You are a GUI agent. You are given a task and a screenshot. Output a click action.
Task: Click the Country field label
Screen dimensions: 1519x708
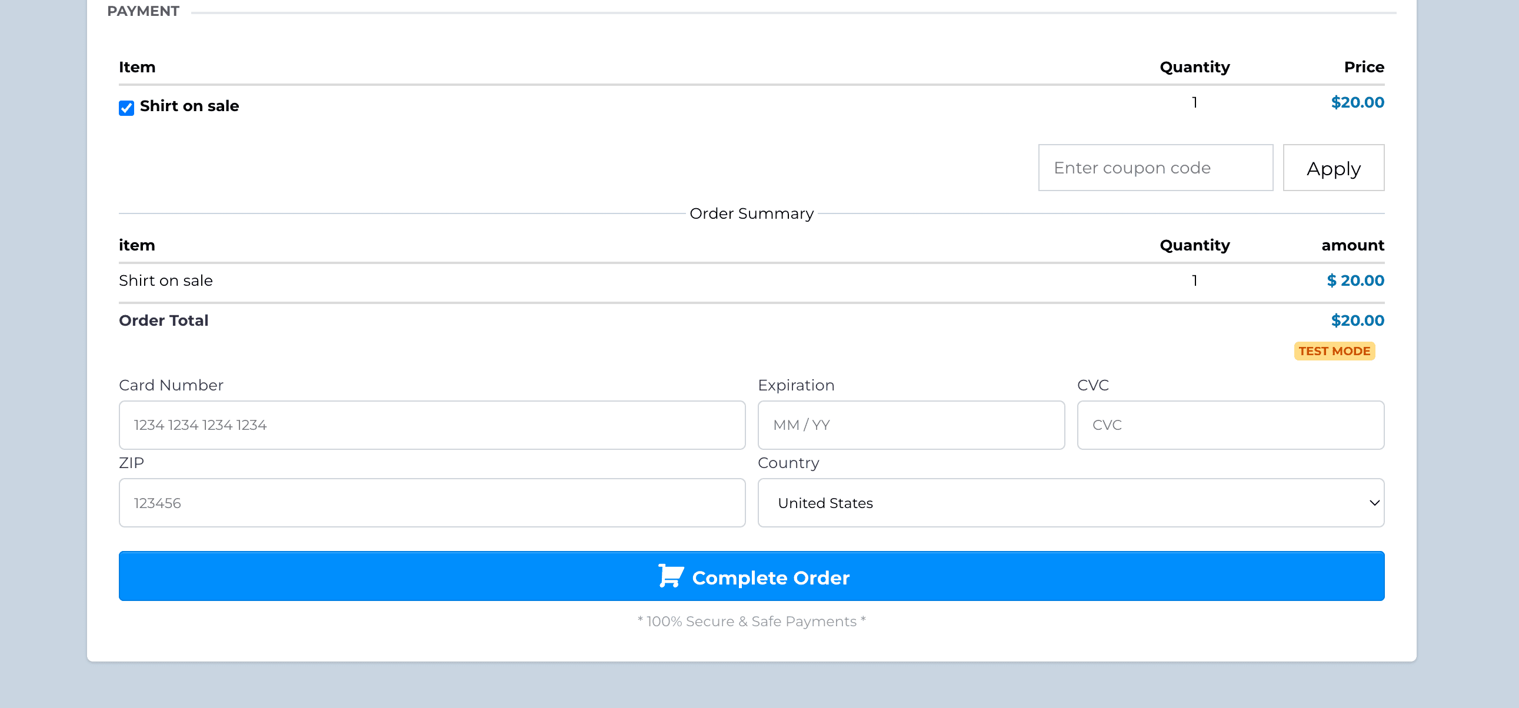788,463
